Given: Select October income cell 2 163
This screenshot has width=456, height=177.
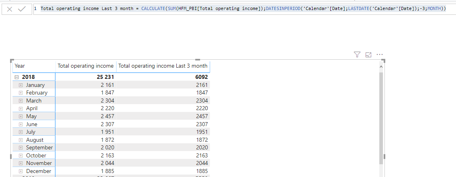Looking at the screenshot, I should [x=107, y=155].
